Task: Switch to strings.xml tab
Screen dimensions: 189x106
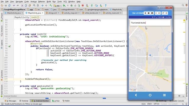Action: tap(53, 13)
